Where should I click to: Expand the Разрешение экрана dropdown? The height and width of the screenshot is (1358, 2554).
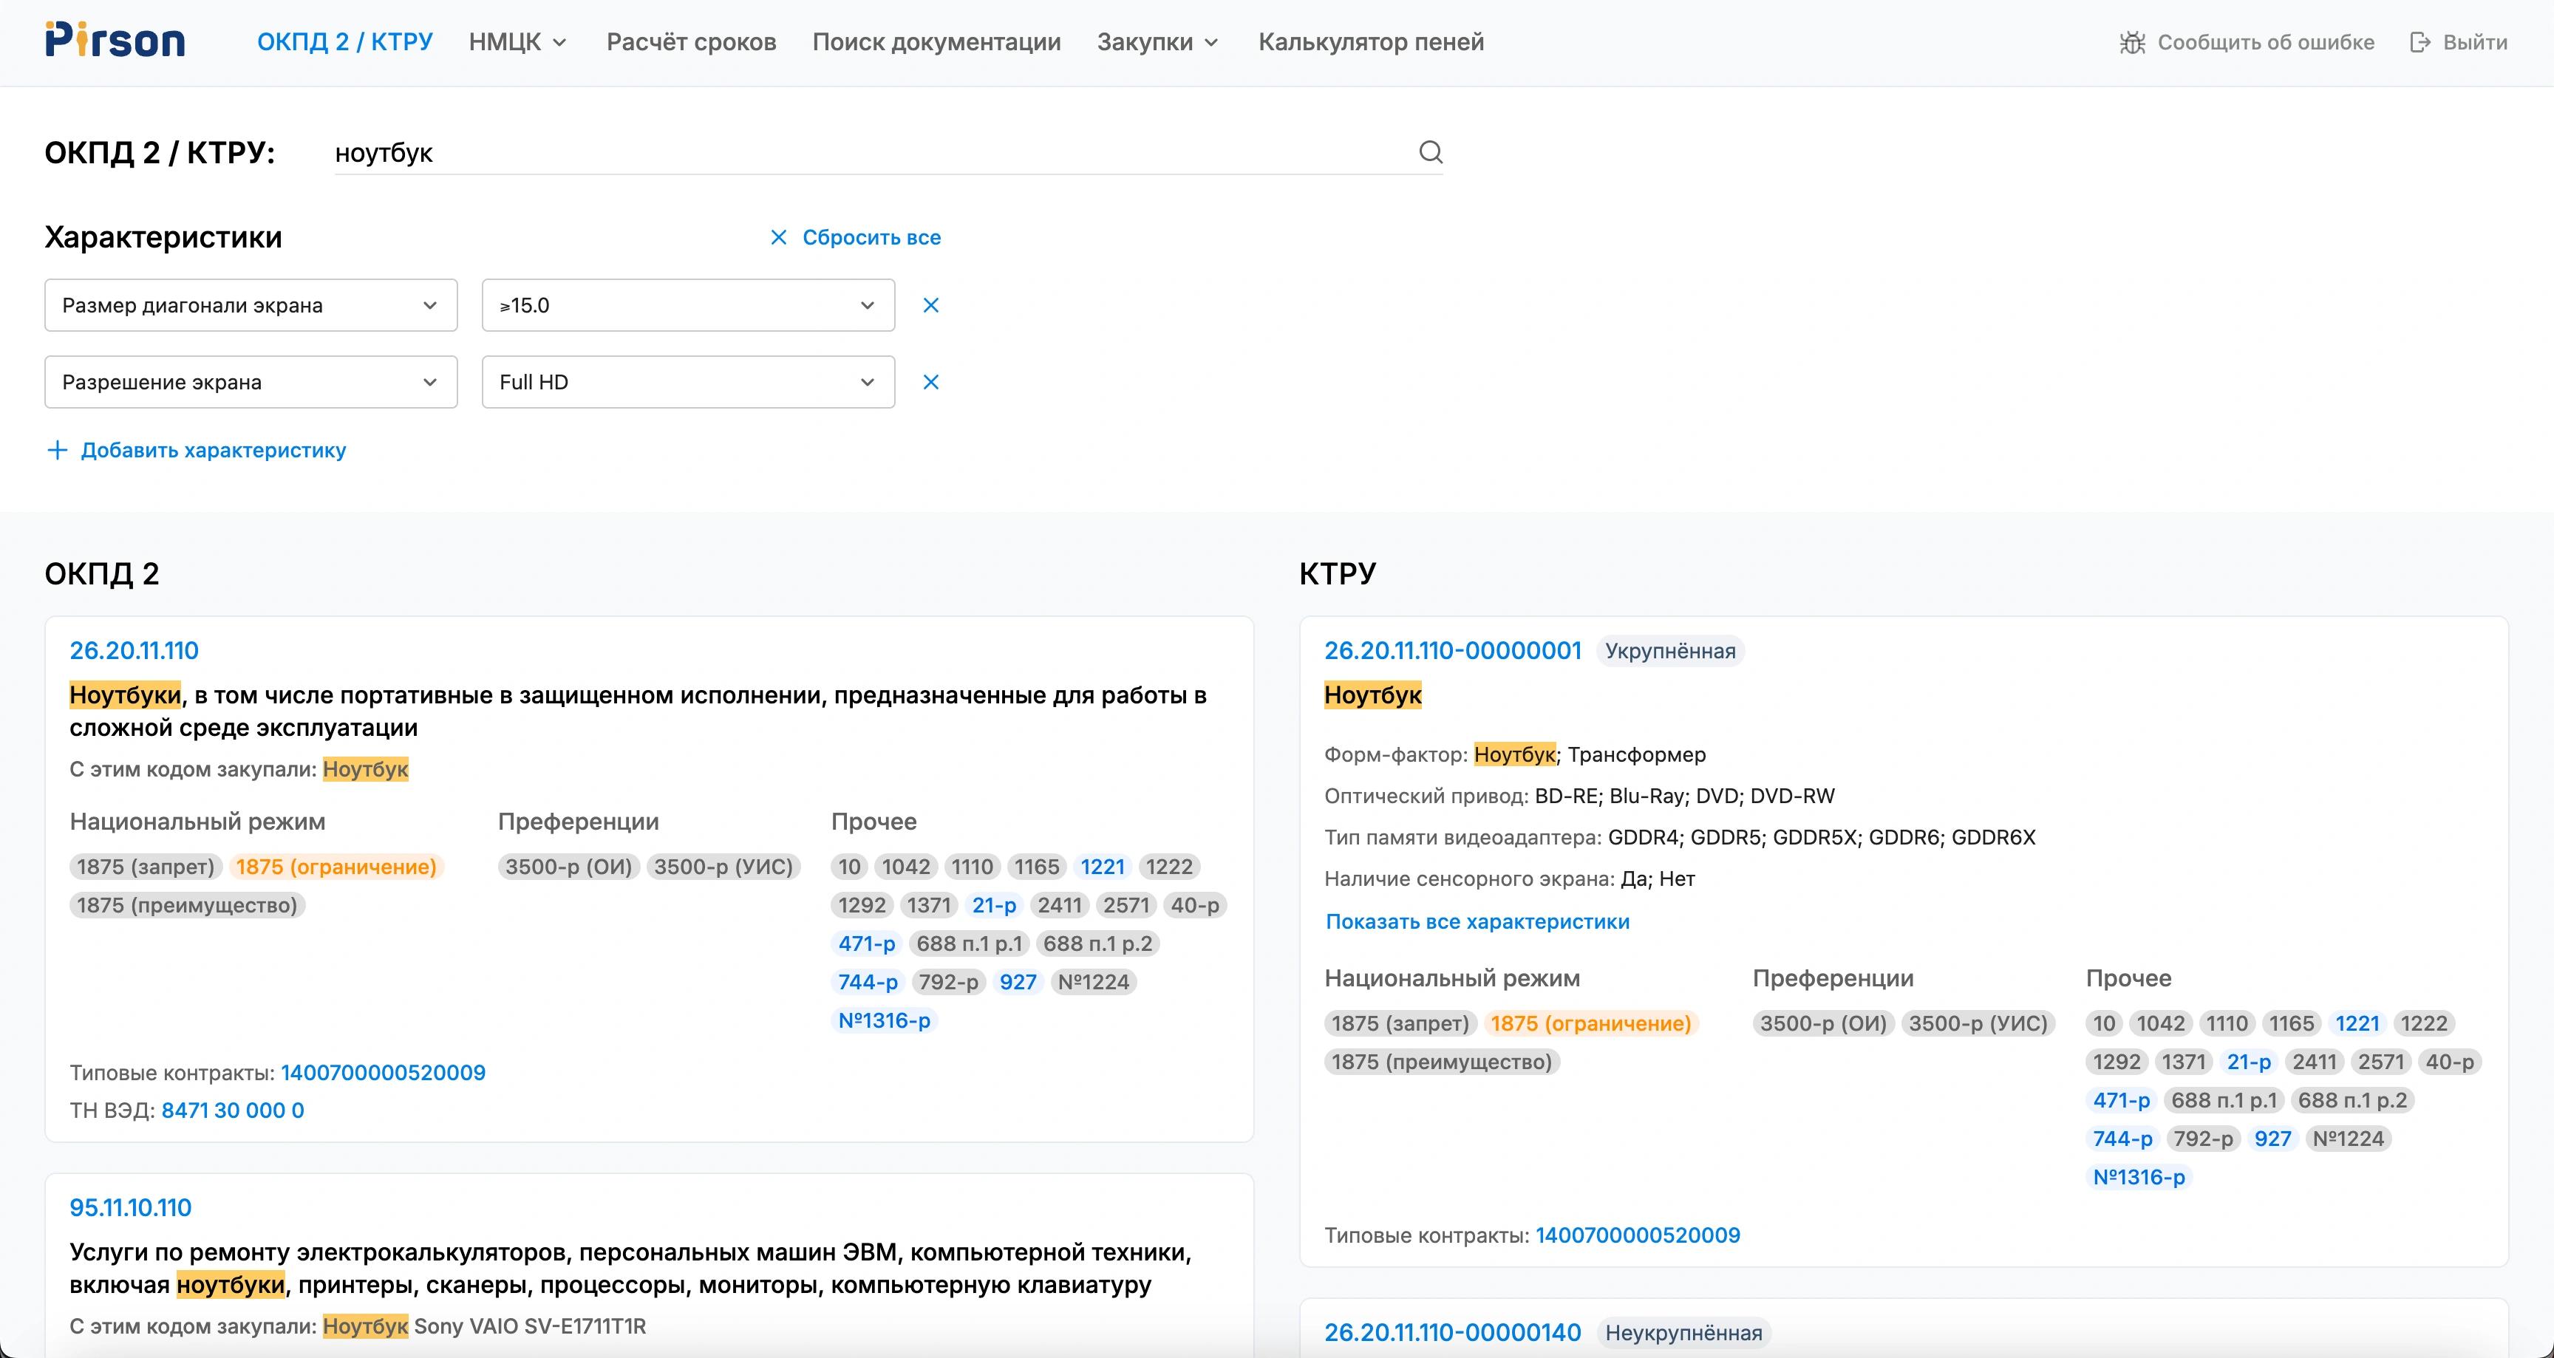pyautogui.click(x=250, y=382)
